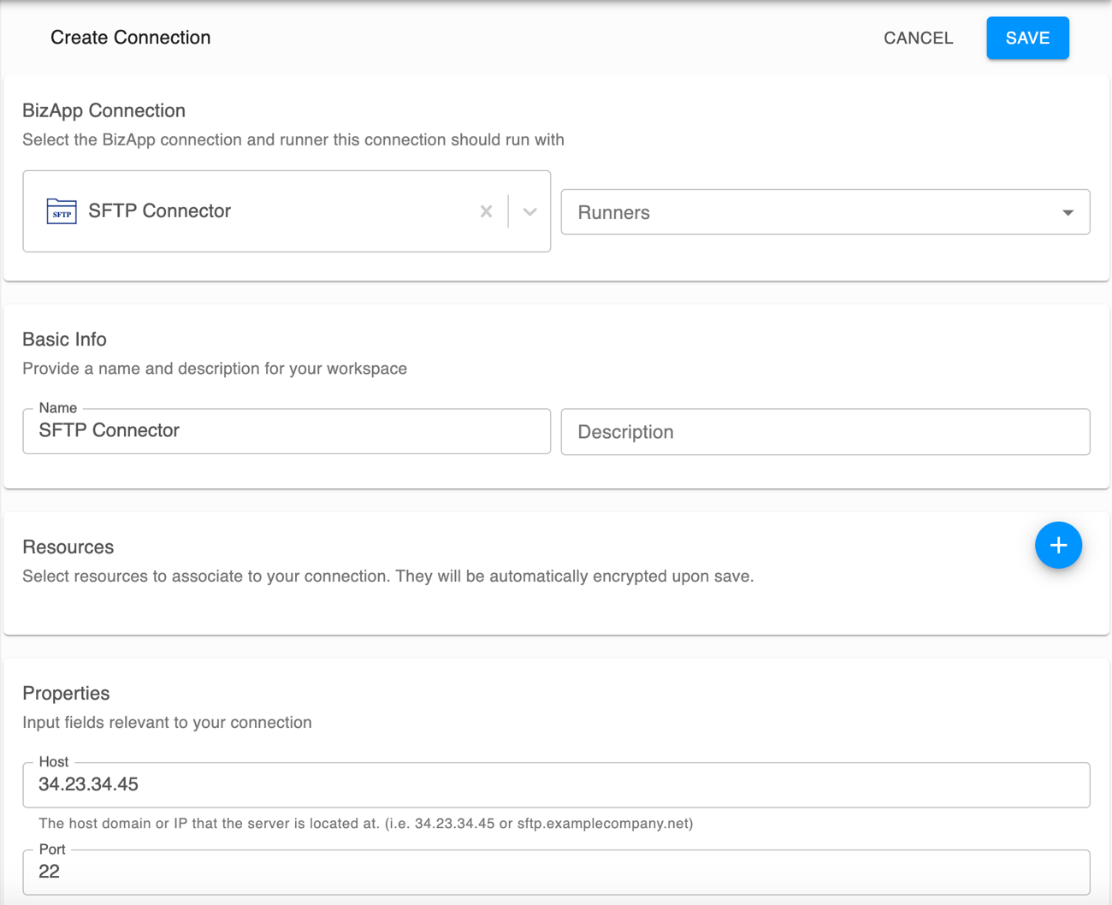Image resolution: width=1112 pixels, height=905 pixels.
Task: Click the X to clear SFTP Connector selection
Action: (486, 211)
